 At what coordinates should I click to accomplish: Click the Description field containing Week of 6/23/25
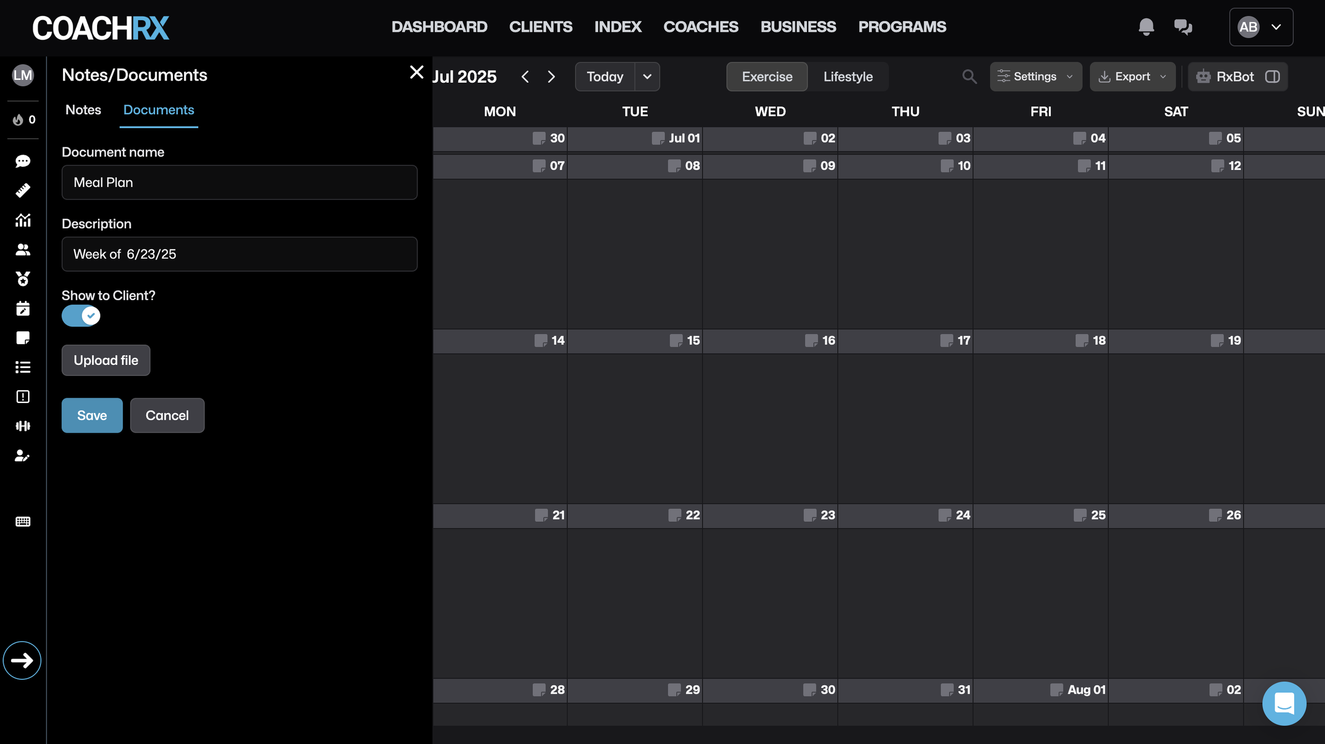pos(239,254)
